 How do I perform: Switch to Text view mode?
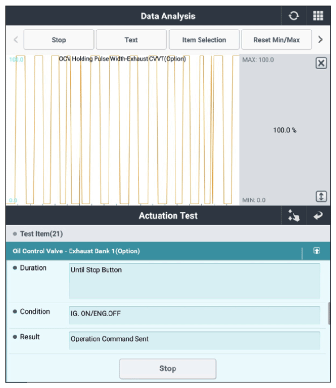[131, 40]
